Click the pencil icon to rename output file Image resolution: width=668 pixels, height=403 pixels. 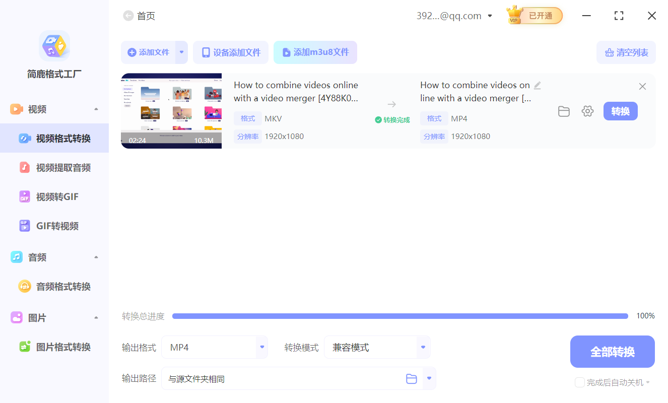coord(537,86)
